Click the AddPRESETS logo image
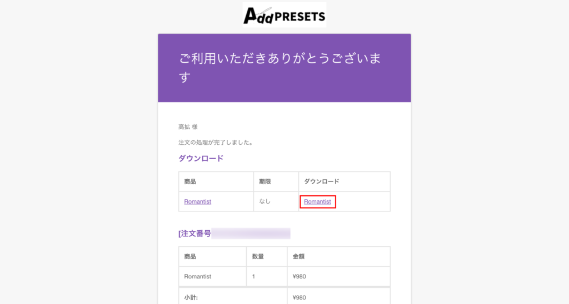 (284, 15)
